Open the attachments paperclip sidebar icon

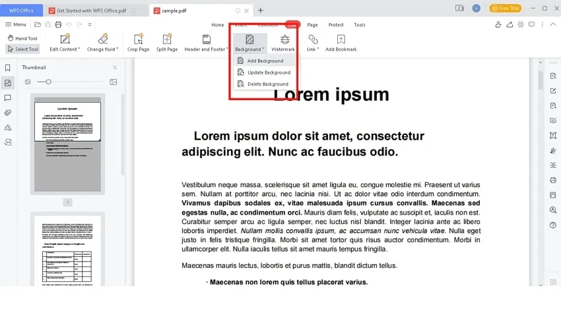[x=7, y=113]
